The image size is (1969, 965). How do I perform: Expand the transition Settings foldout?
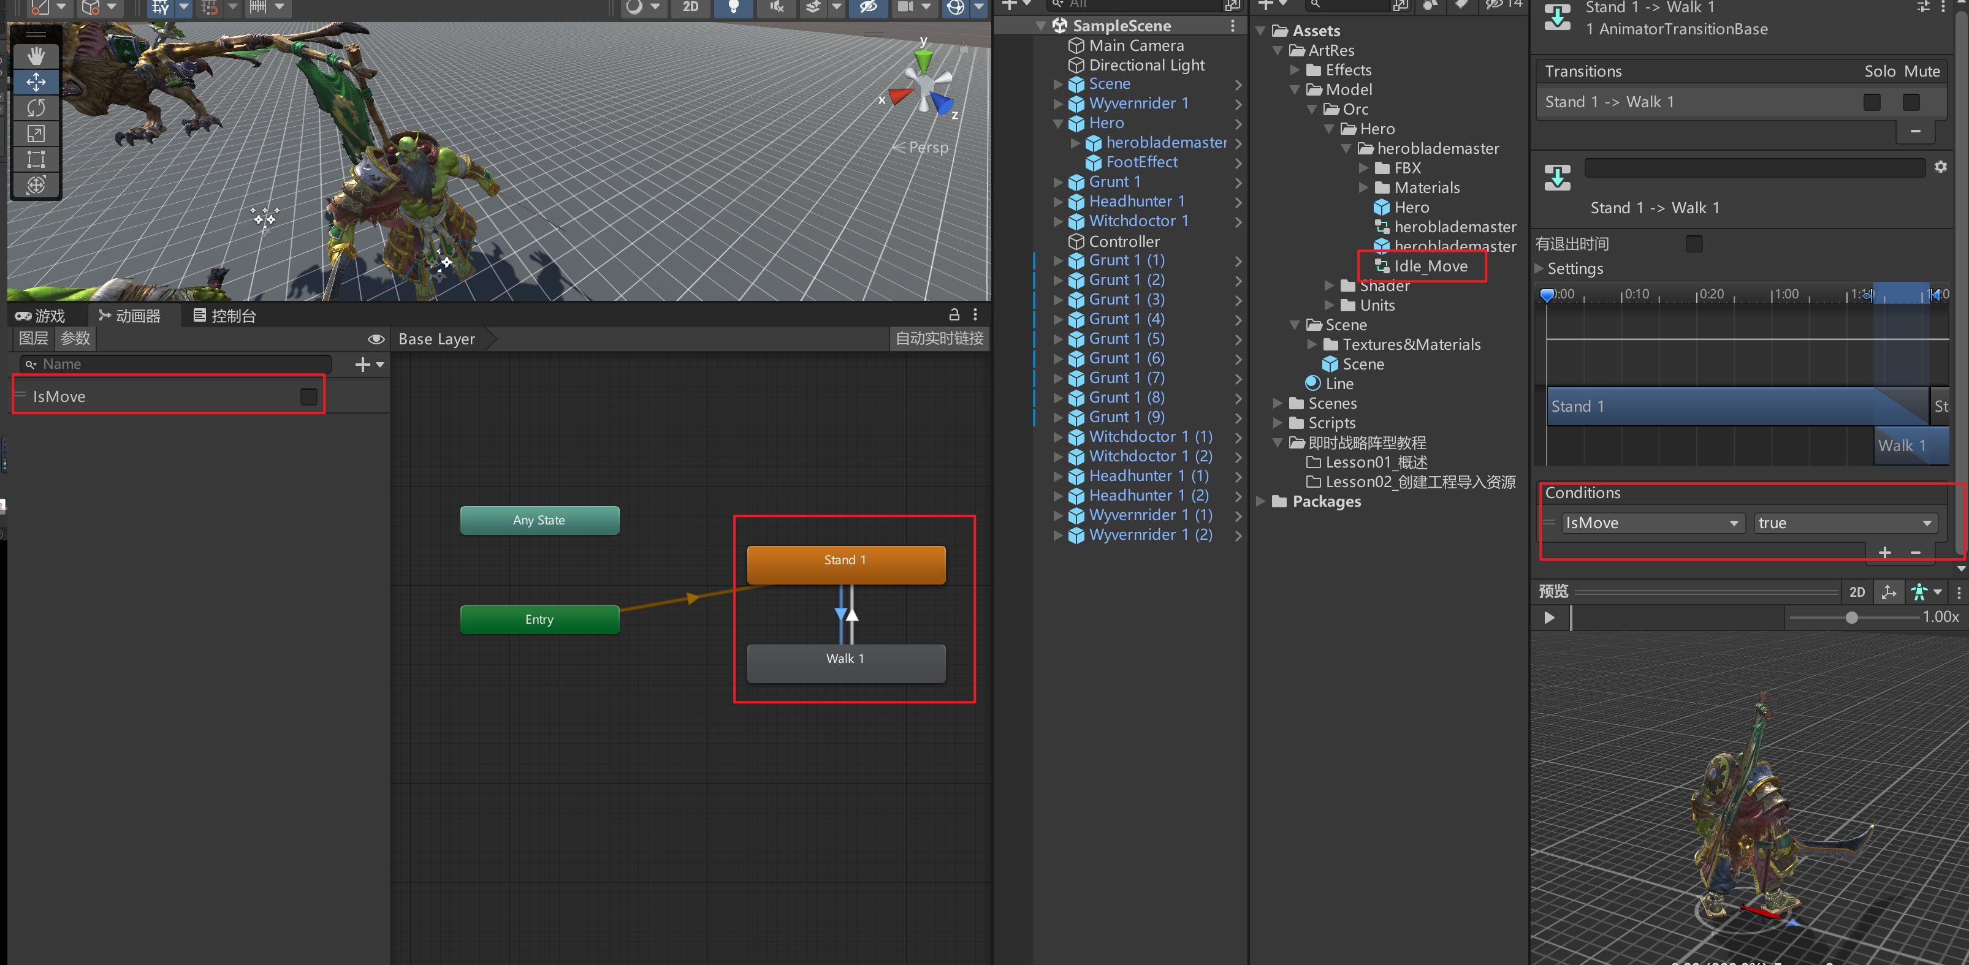tap(1539, 268)
